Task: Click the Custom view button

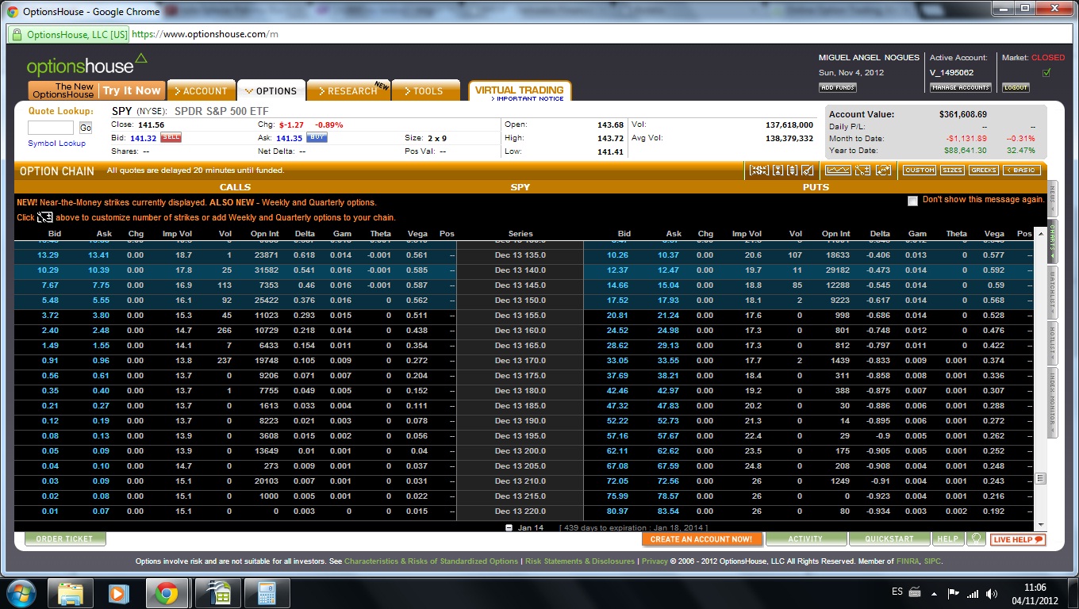Action: [x=920, y=170]
